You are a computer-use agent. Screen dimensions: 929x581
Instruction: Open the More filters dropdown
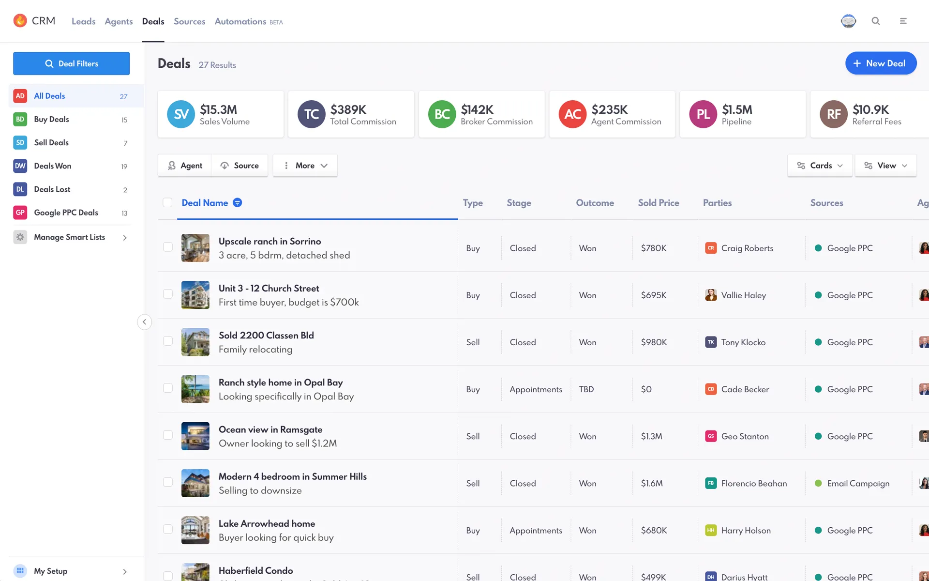(x=305, y=166)
